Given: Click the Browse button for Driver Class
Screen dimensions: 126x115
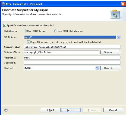Looking at the screenshot, I should coord(110,52).
